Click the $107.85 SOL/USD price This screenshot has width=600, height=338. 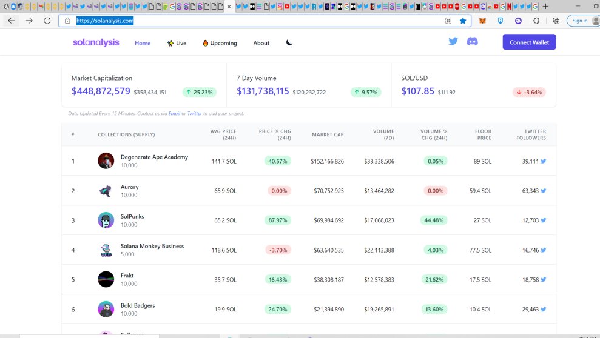point(418,91)
